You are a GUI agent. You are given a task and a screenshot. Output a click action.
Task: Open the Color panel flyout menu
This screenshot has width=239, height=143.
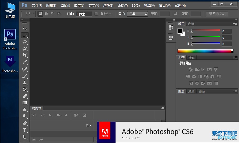click(x=235, y=24)
